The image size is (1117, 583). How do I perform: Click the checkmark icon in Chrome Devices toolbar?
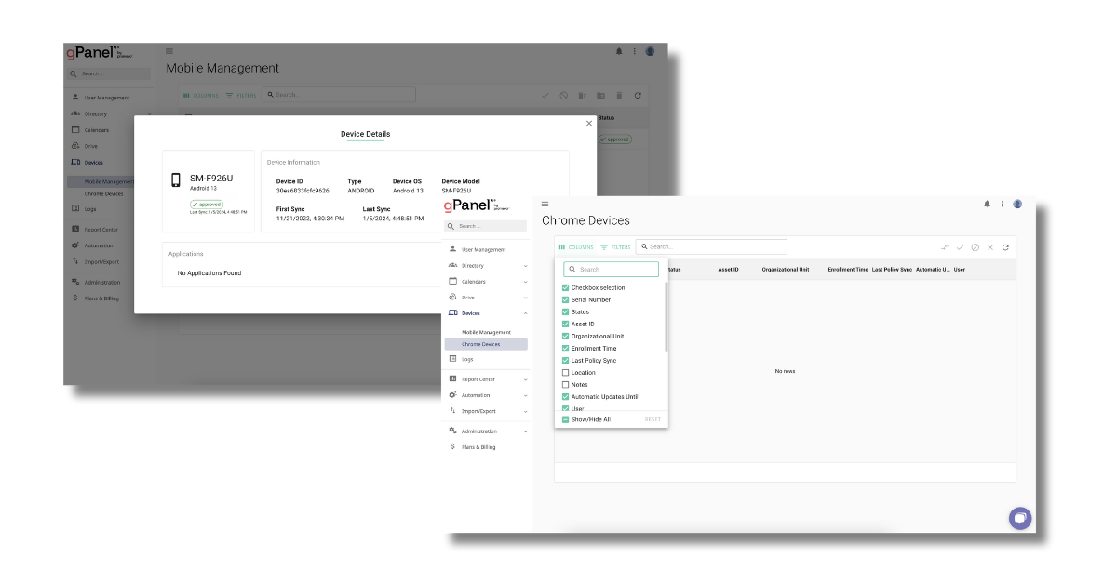tap(960, 247)
